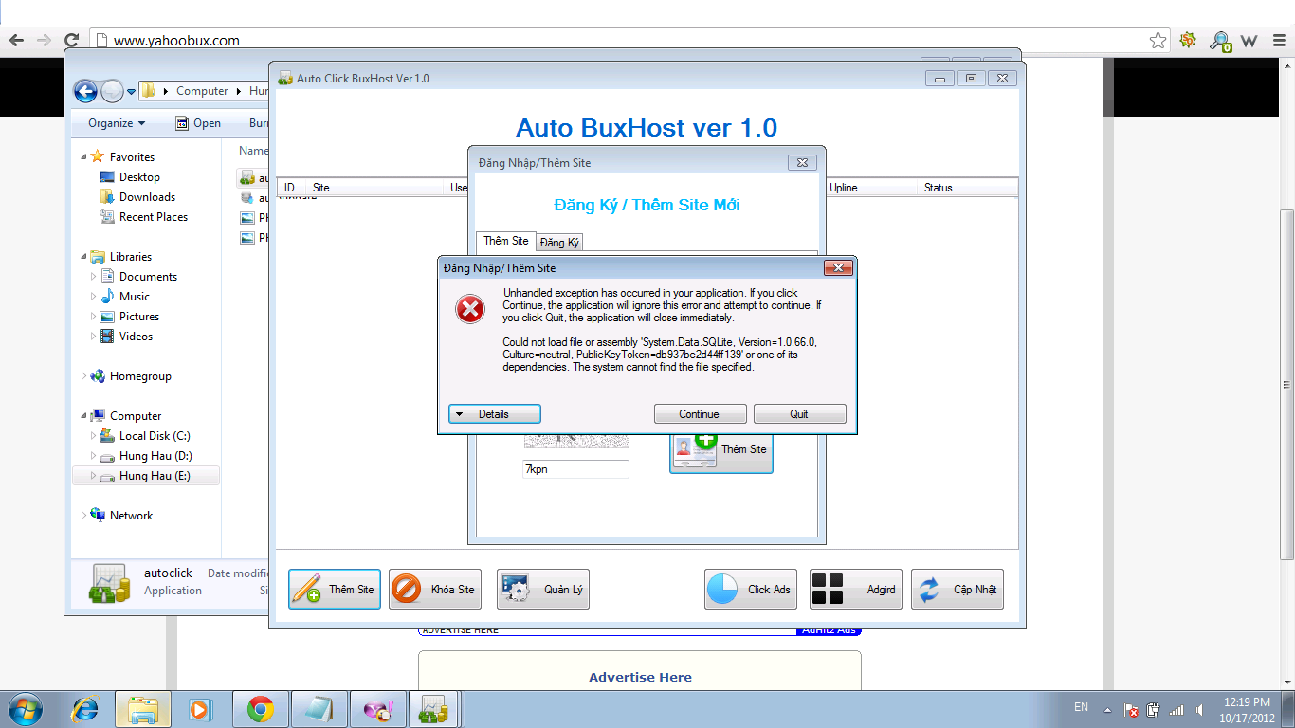Image resolution: width=1295 pixels, height=728 pixels.
Task: Click Thêm Site in the bottom toolbar
Action: click(x=335, y=590)
